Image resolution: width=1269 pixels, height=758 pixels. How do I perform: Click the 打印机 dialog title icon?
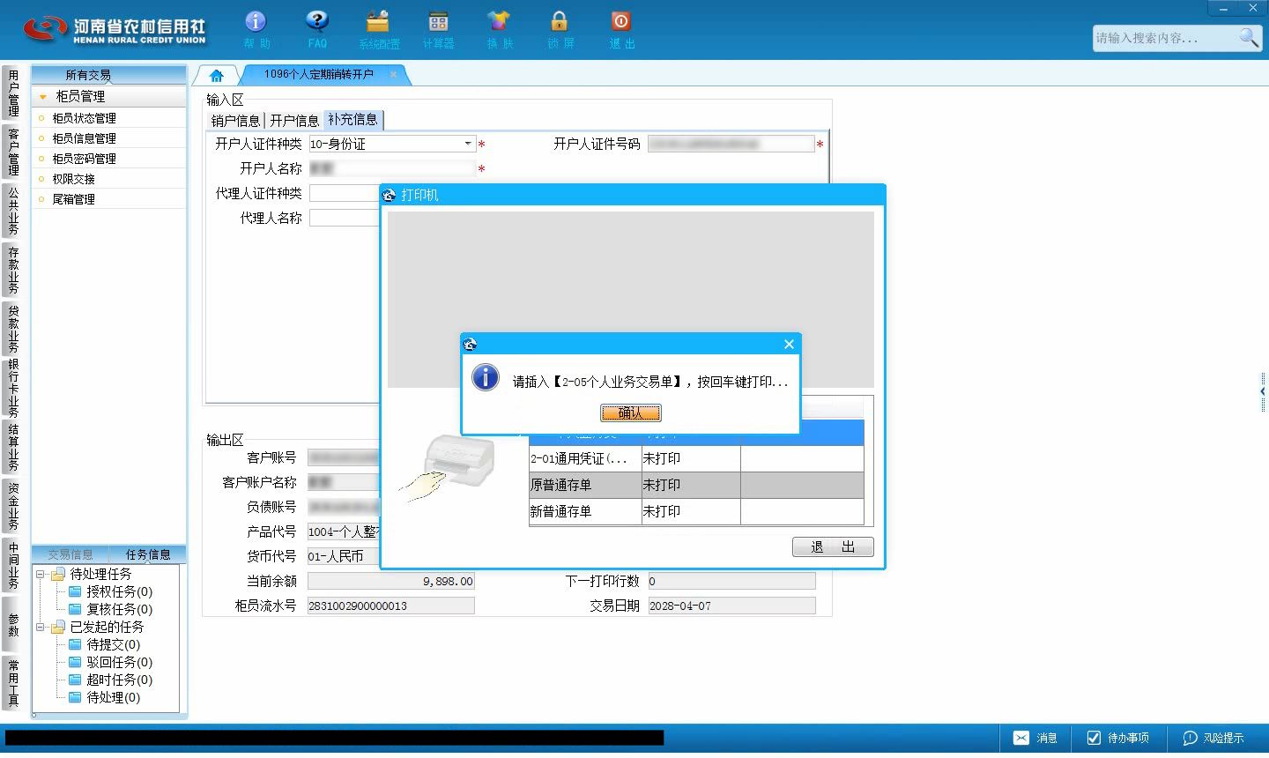tap(390, 195)
